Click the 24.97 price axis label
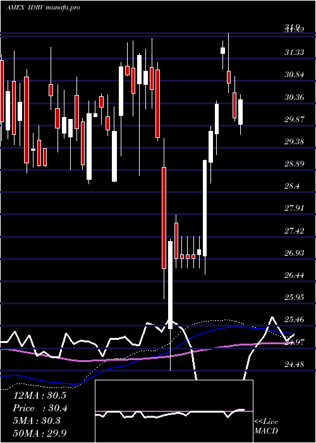The image size is (316, 443). (x=295, y=342)
